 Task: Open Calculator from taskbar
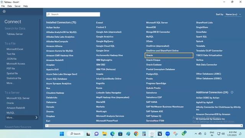(x=144, y=134)
